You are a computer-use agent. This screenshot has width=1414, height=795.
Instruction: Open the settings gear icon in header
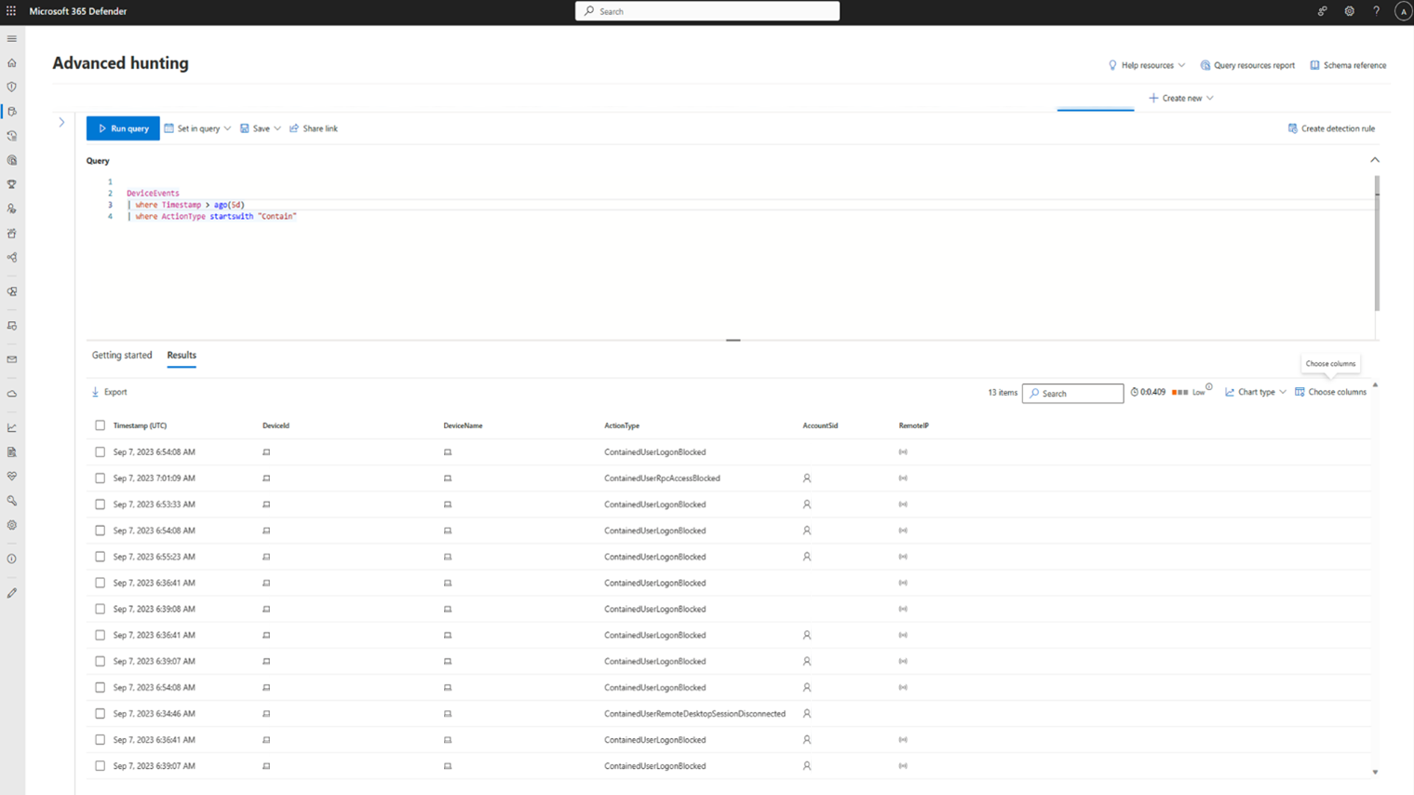[x=1349, y=11]
